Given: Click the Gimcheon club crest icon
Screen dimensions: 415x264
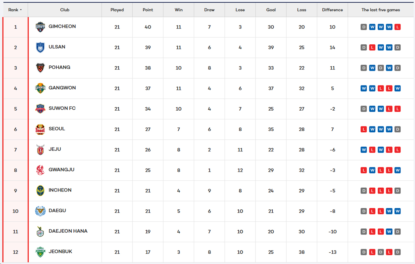Looking at the screenshot, I should click(40, 27).
